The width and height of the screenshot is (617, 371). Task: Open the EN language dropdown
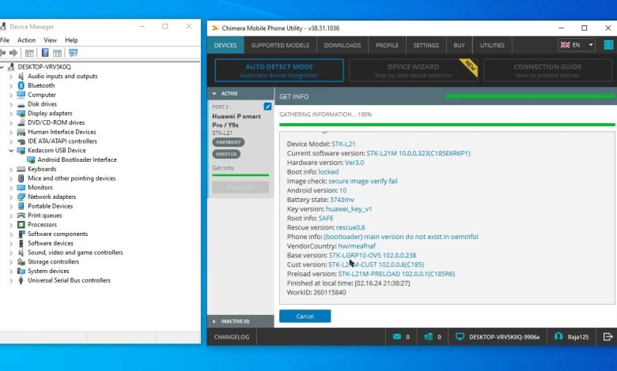(577, 45)
